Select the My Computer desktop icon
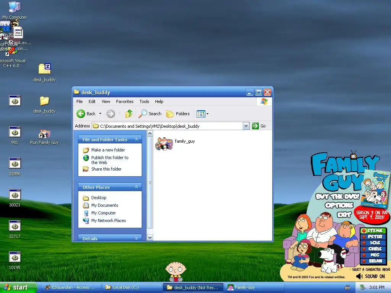The image size is (391, 293). 15,10
